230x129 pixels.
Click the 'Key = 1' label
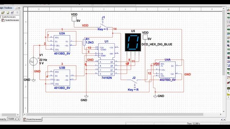coord(103,29)
